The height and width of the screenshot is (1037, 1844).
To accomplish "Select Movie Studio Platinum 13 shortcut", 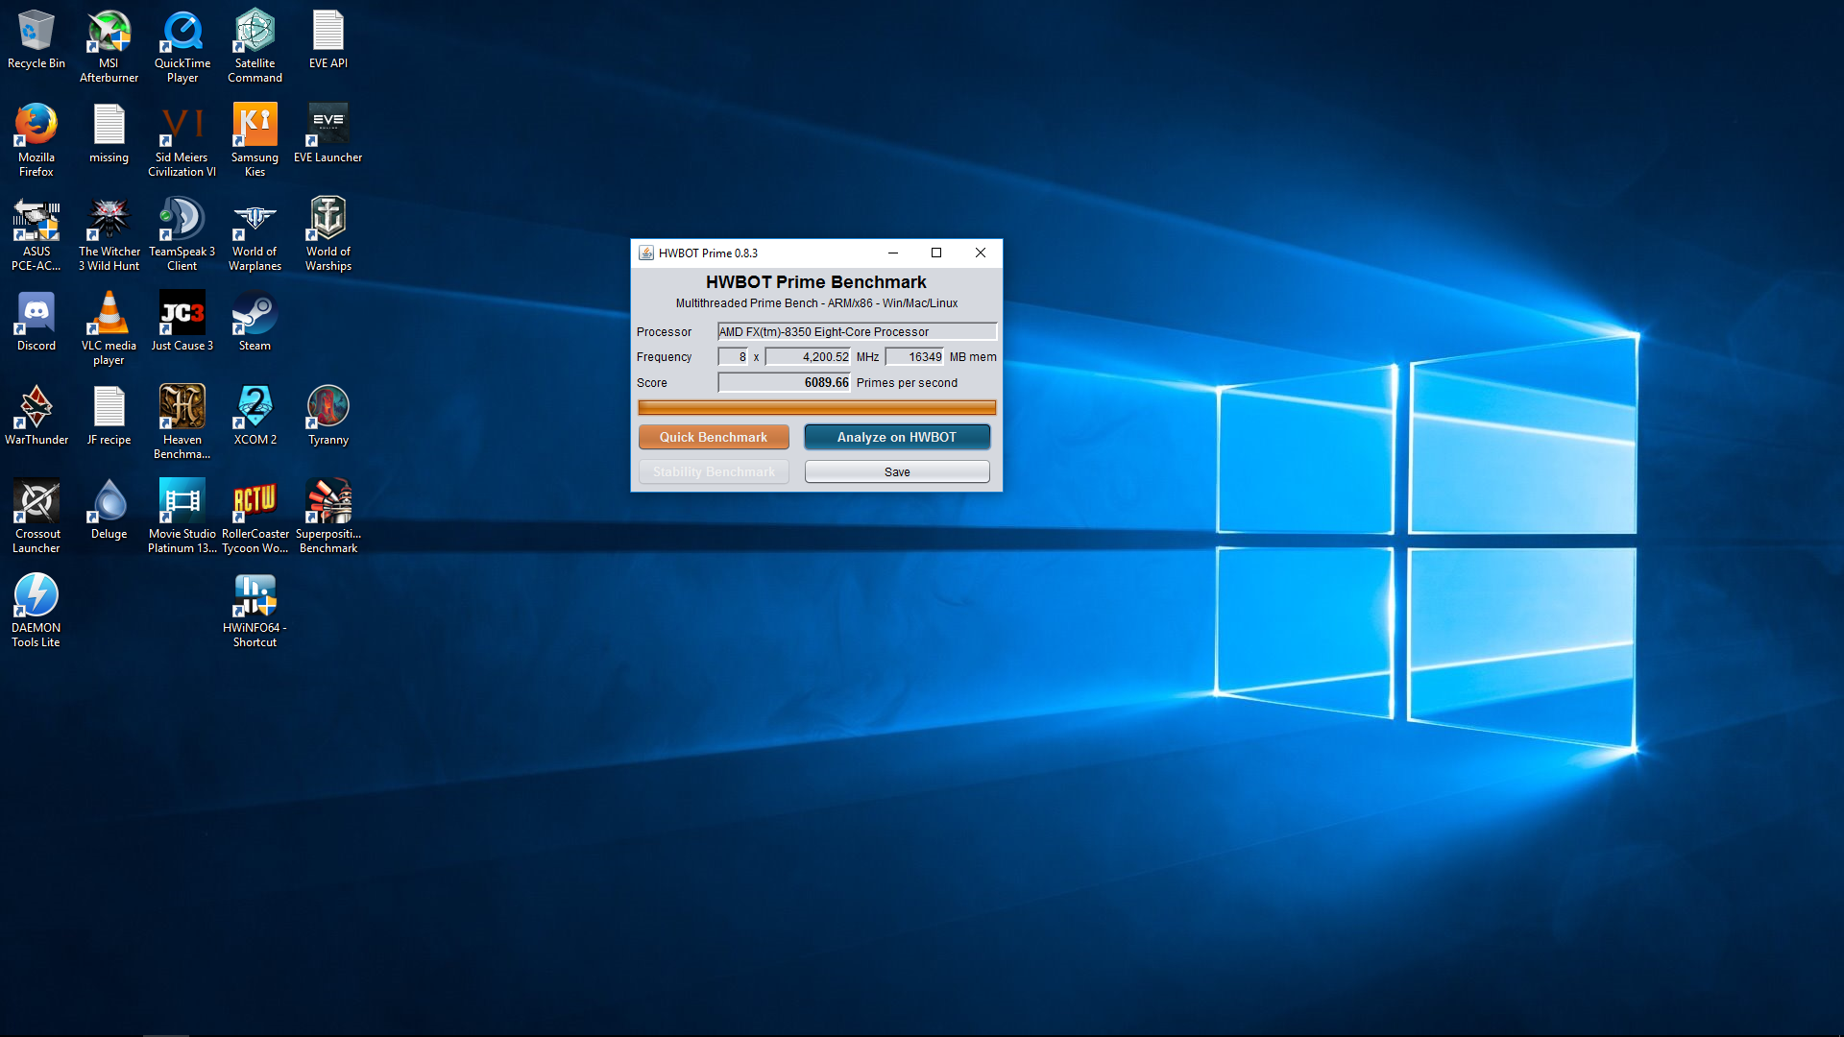I will click(182, 517).
